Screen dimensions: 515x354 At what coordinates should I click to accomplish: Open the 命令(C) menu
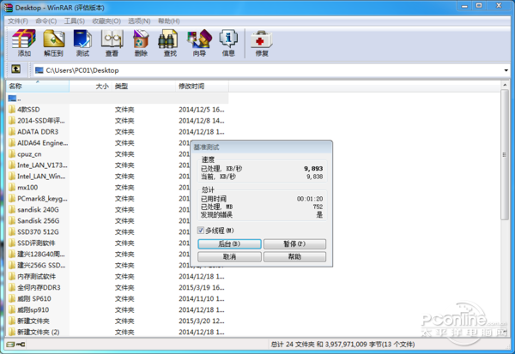[x=46, y=21]
